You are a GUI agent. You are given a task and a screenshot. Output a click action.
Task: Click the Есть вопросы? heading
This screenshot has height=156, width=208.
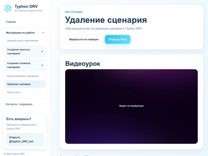[x=19, y=119]
